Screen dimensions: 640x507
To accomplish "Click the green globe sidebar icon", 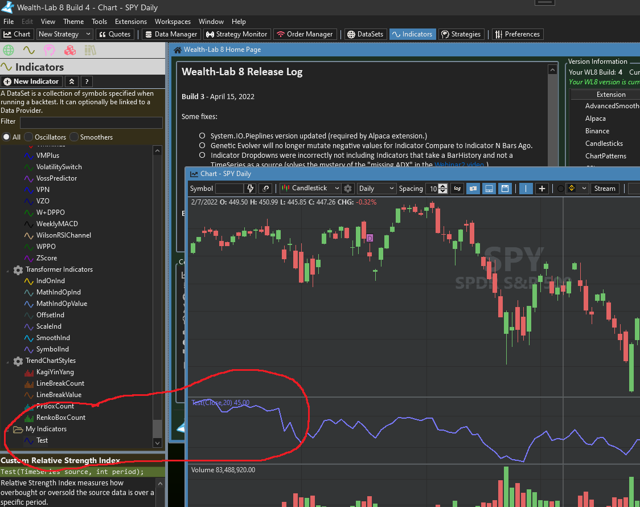I will pos(9,51).
